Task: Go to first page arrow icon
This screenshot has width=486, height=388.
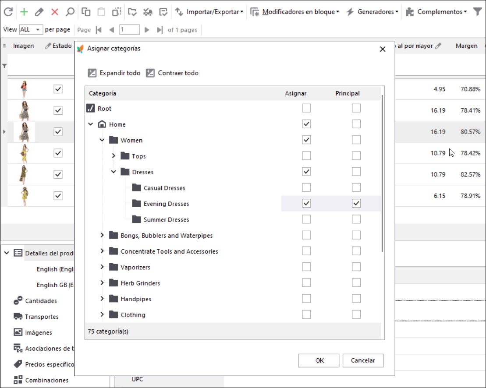Action: coord(99,30)
